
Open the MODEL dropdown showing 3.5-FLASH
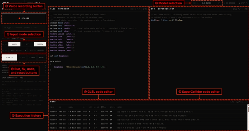211,3
